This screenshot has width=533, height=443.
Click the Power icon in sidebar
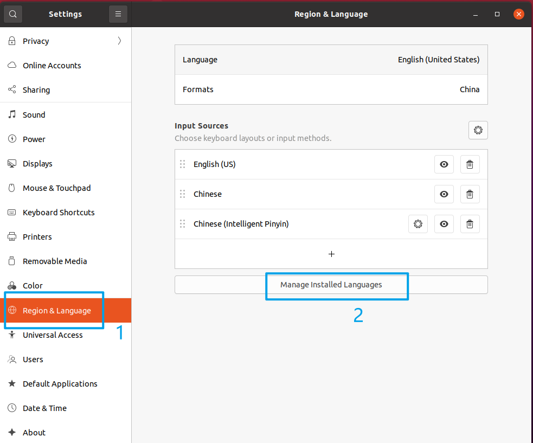point(12,139)
